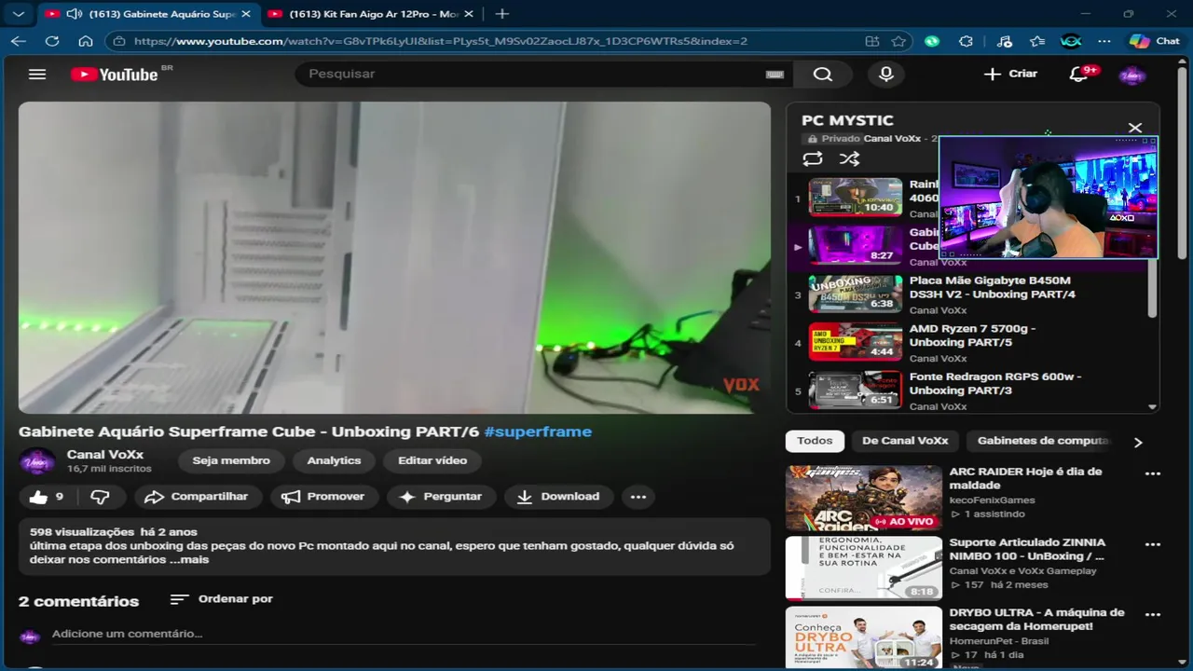Open browser extensions puzzle icon

click(967, 41)
